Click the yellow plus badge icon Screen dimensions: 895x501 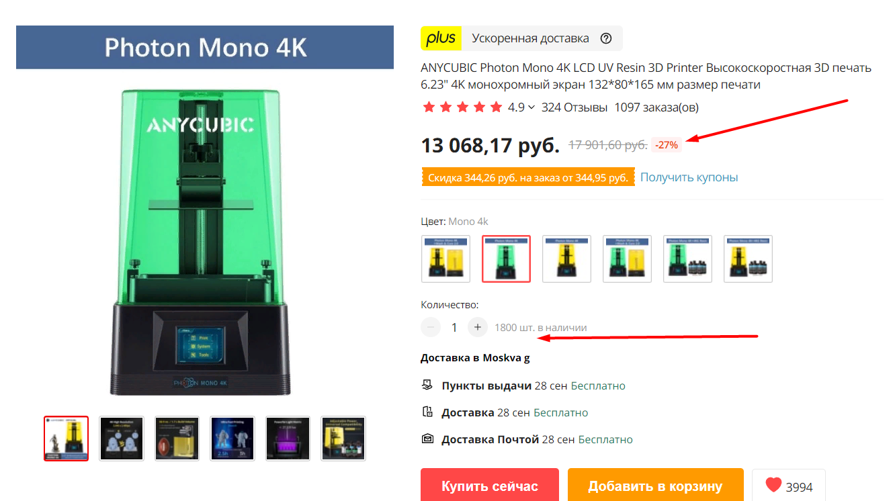[x=441, y=38]
